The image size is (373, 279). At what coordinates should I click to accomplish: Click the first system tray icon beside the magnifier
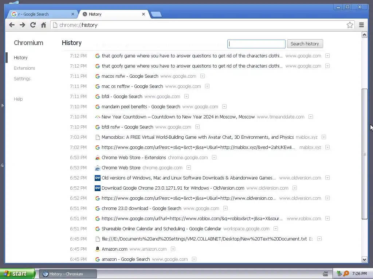tap(339, 274)
